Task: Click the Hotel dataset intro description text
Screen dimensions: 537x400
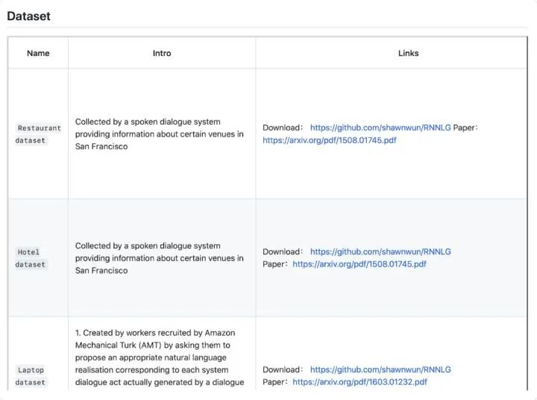Action: tap(159, 258)
